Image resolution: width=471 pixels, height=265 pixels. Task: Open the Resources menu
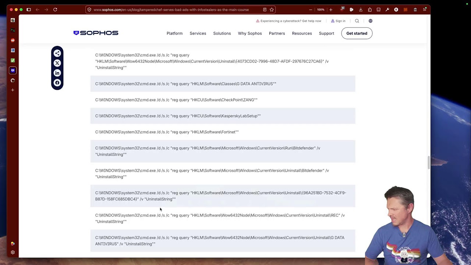(302, 33)
